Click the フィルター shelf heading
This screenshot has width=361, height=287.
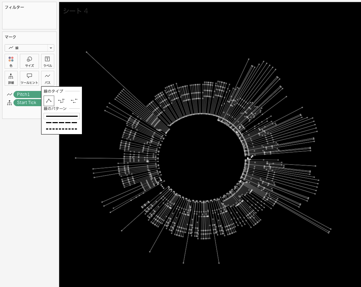pos(14,7)
